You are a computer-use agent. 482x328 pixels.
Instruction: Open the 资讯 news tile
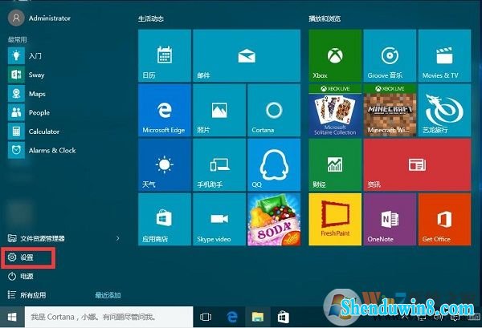[417, 164]
